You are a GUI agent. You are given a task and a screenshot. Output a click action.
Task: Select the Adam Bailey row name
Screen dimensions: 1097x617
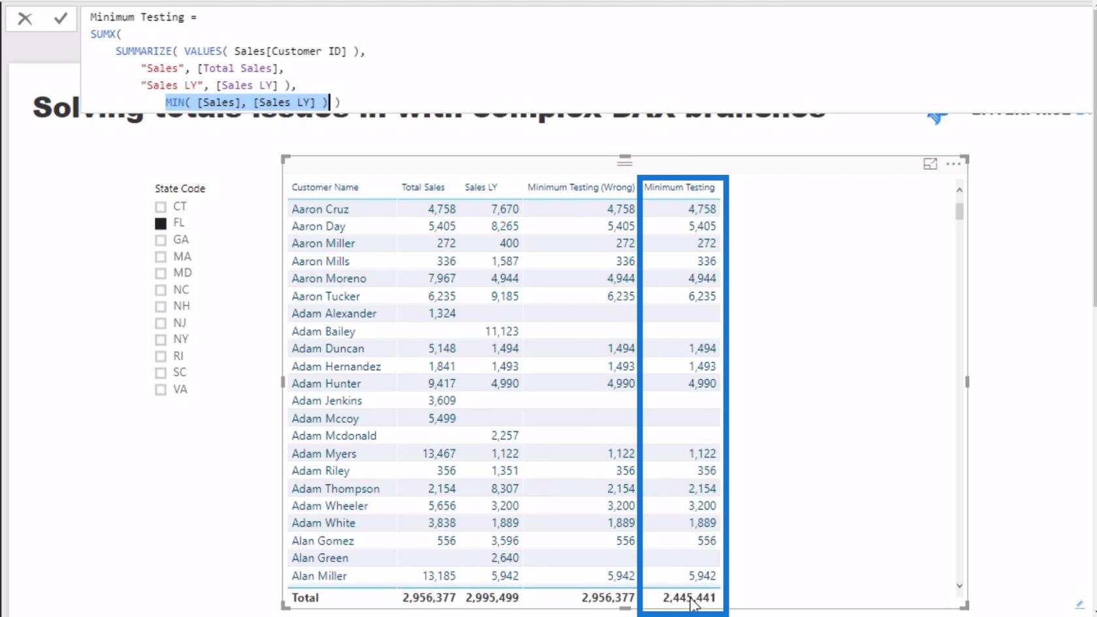point(323,331)
